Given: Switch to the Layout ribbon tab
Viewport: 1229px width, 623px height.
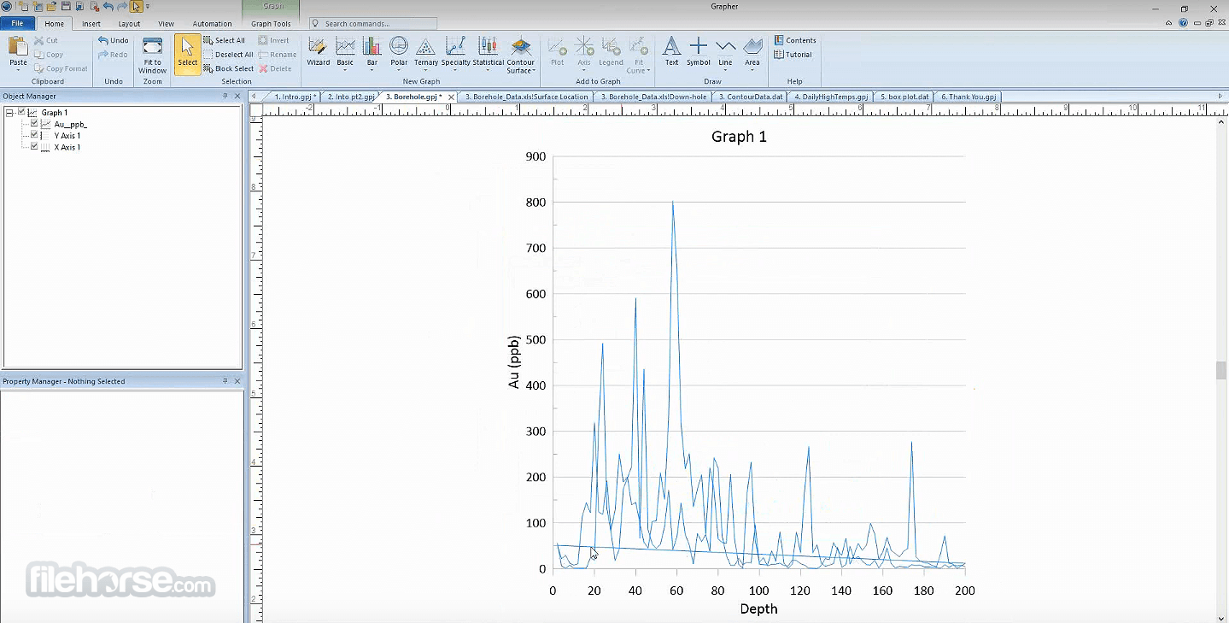Looking at the screenshot, I should point(129,24).
